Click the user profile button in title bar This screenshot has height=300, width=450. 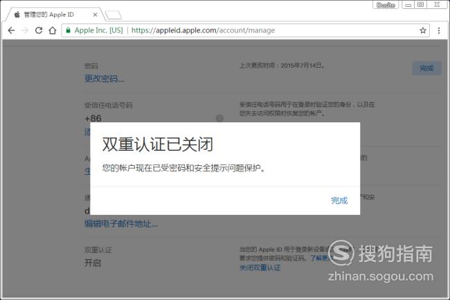point(386,5)
